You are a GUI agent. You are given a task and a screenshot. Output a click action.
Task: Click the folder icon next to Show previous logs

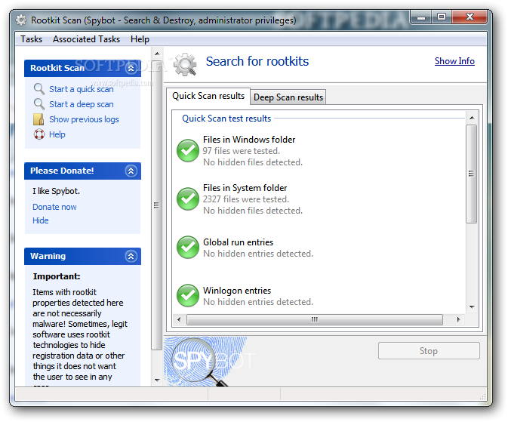click(x=38, y=119)
